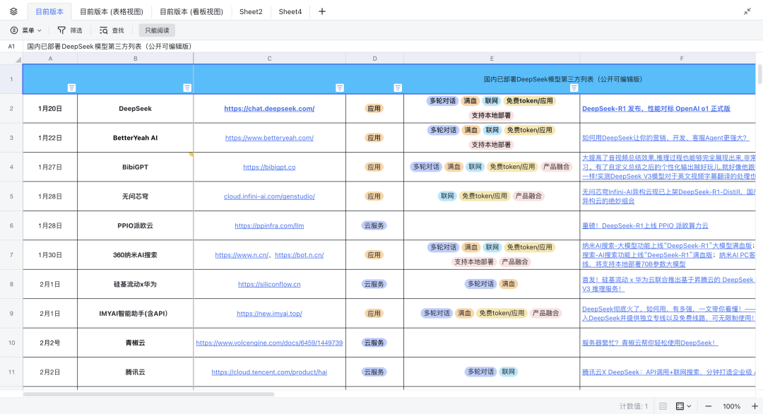Screen dimensions: 763x414
Task: Click 应用 tag in DeepSeek row
Action: tap(374, 109)
